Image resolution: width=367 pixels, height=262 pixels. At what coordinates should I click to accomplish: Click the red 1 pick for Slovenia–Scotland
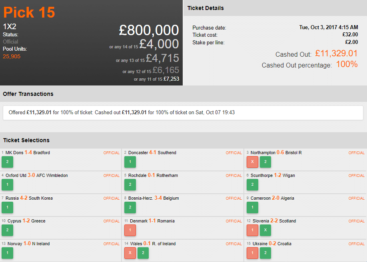click(x=252, y=230)
